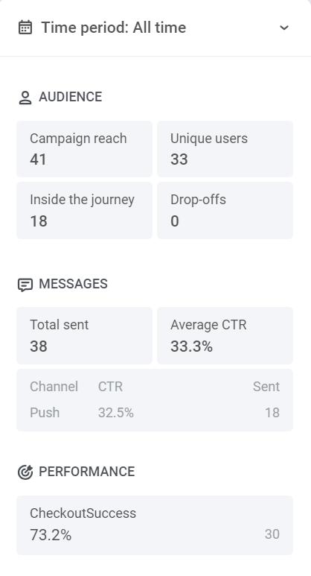311x576 pixels.
Task: Click the Performance target icon
Action: pyautogui.click(x=25, y=472)
